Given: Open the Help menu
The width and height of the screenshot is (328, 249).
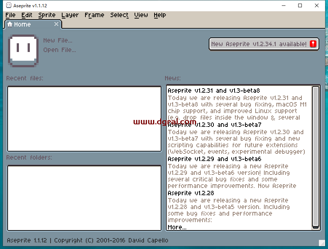Looking at the screenshot, I should [x=160, y=15].
